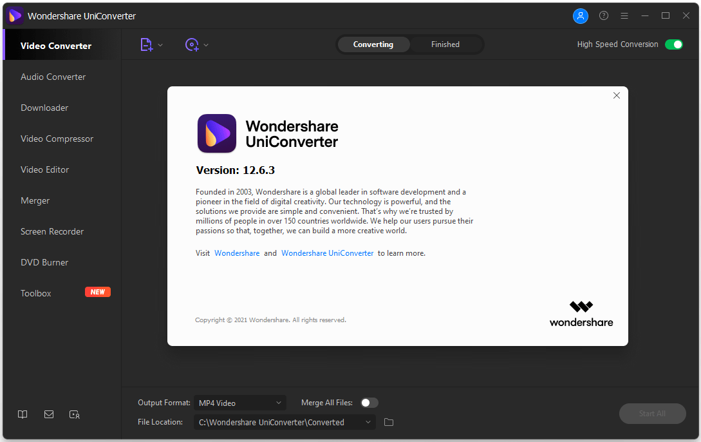The image size is (701, 442).
Task: Toggle High Speed Conversion off
Action: pyautogui.click(x=674, y=44)
